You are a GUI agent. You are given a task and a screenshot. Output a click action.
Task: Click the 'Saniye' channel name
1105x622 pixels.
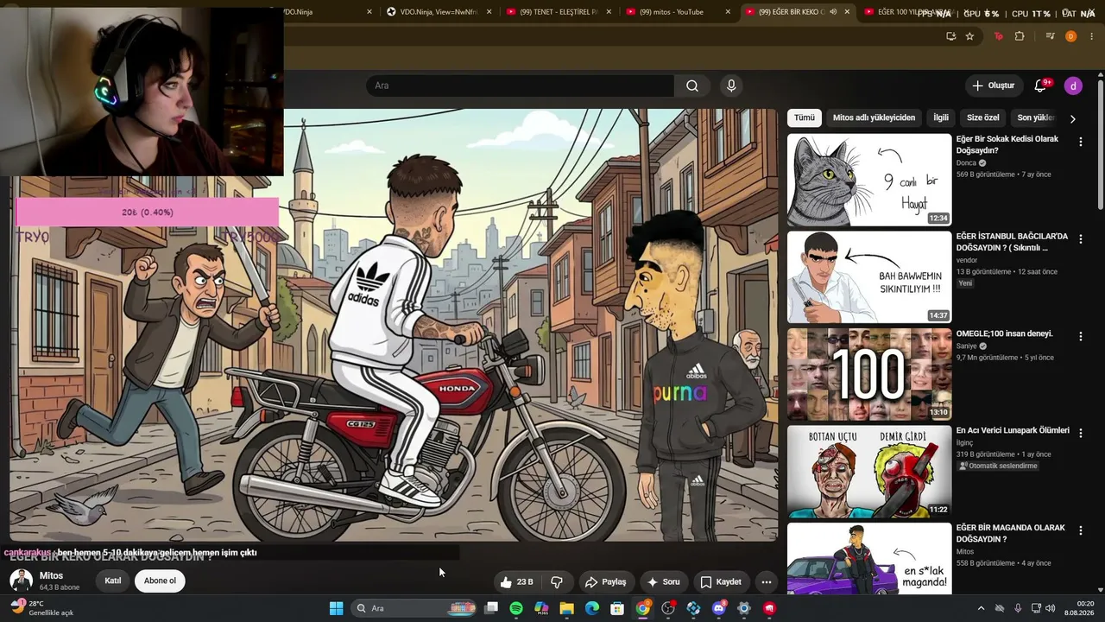[967, 346]
